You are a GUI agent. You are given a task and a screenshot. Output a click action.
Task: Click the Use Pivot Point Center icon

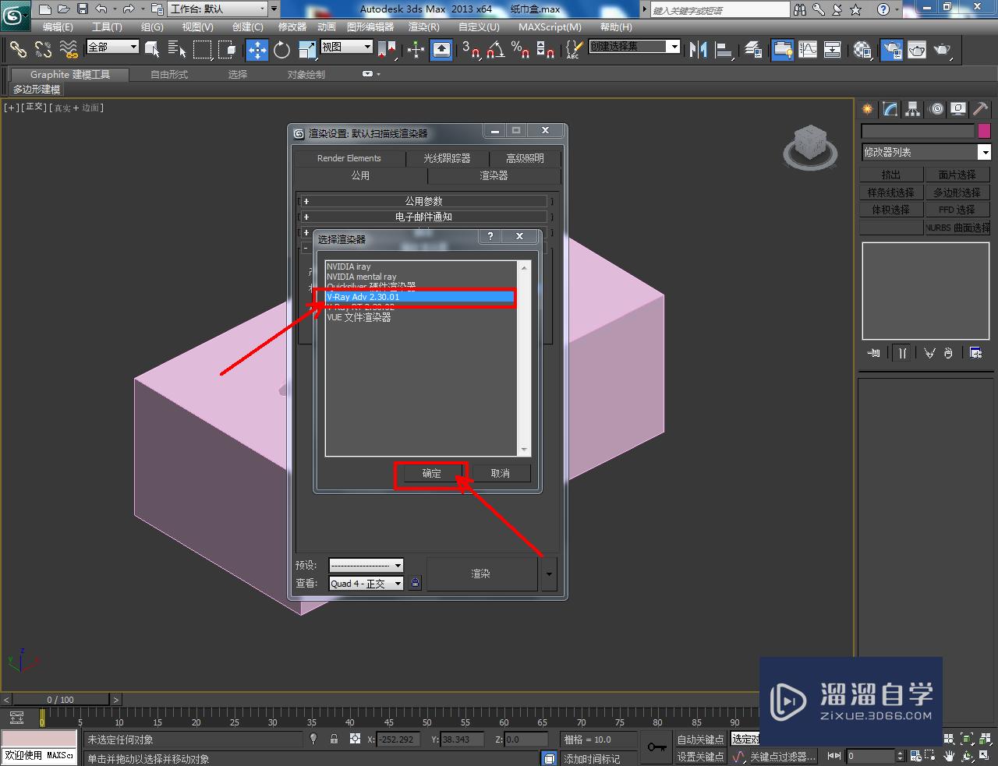point(388,50)
